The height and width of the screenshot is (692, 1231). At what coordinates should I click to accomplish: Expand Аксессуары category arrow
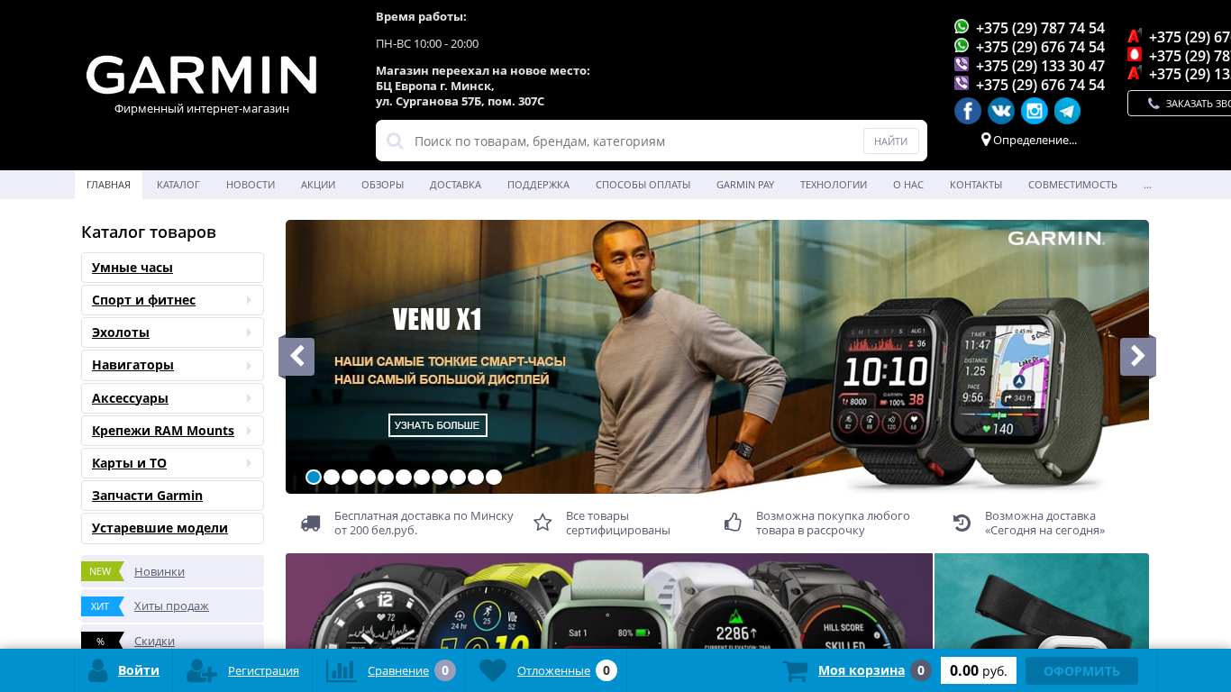point(249,397)
